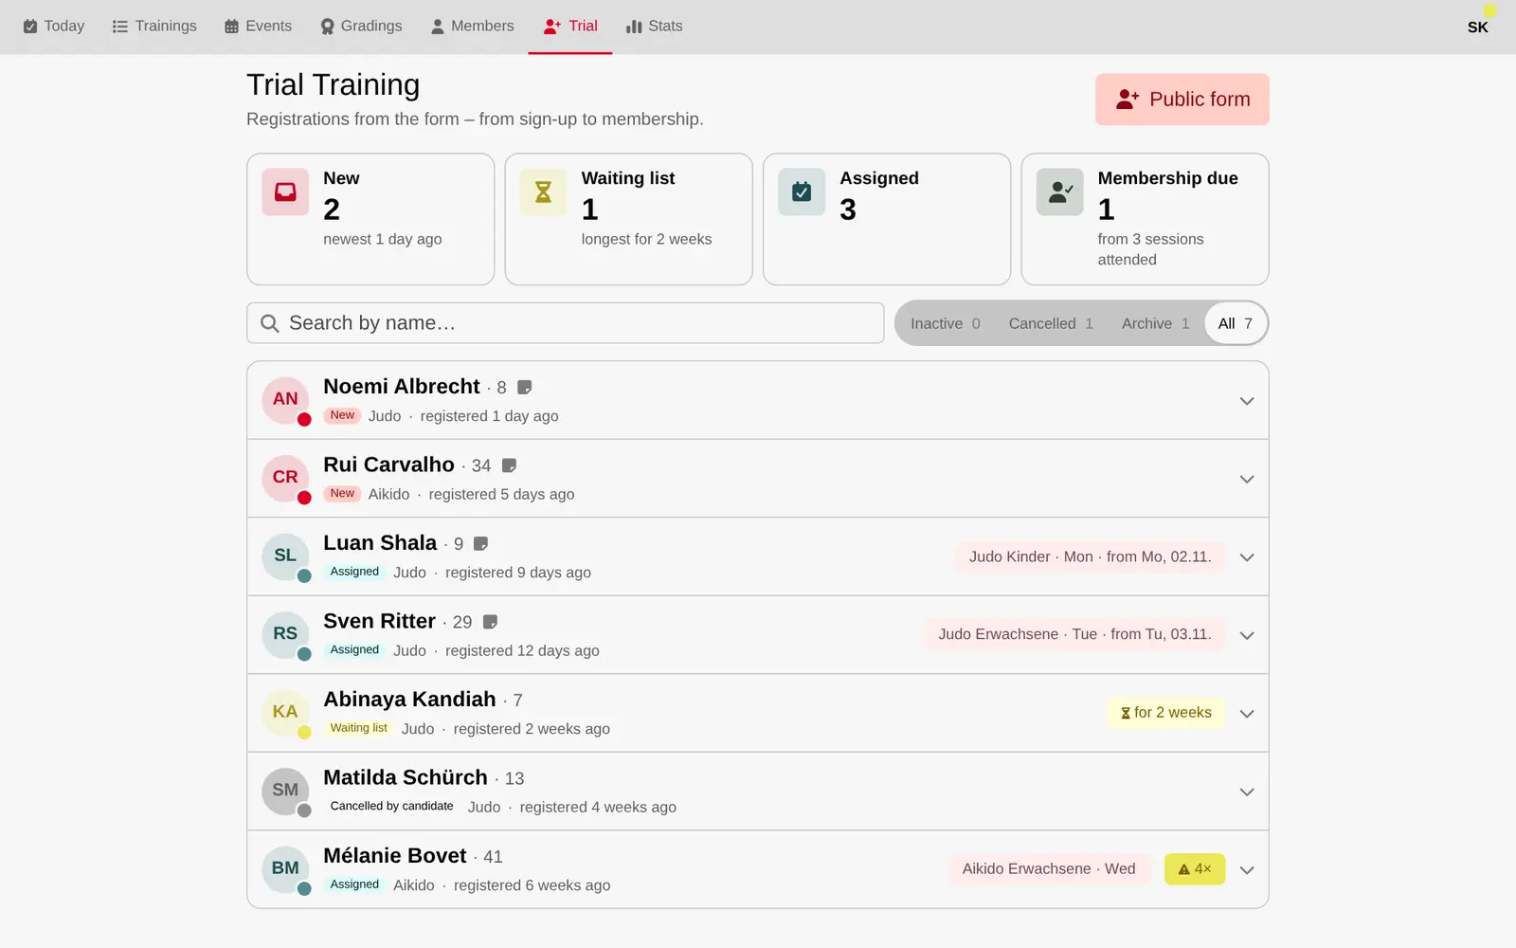Image resolution: width=1516 pixels, height=948 pixels.
Task: Filter by Inactive registrations
Action: 945,323
